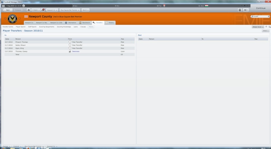The height and width of the screenshot is (149, 271).
Task: Switch to the Newport Co Res. tab
Action: (42, 23)
